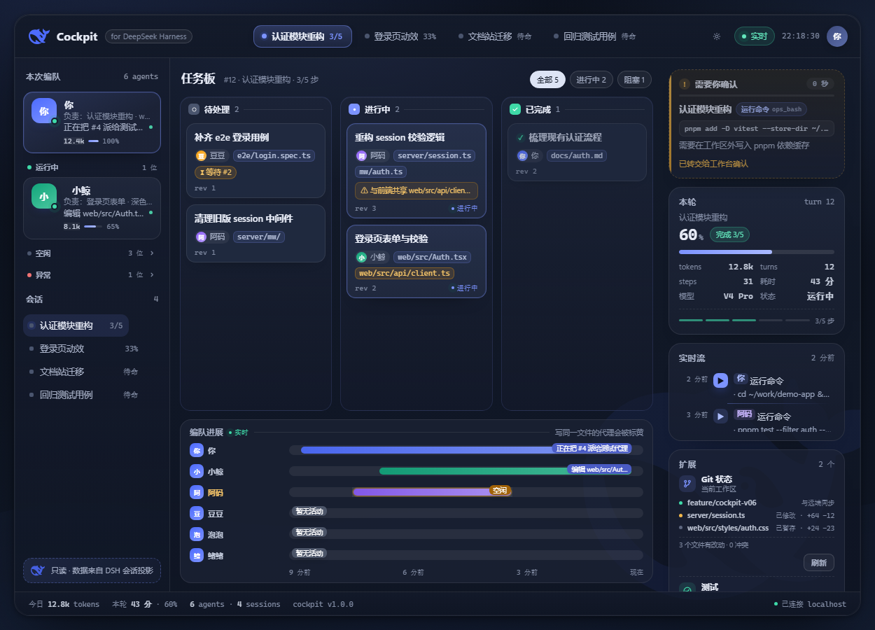Screen dimensions: 875x630
Task: Click checkmark on 梳理现有认证流程 card
Action: pos(520,137)
